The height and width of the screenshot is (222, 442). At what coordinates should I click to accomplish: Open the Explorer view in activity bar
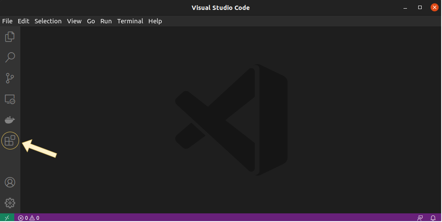point(10,37)
